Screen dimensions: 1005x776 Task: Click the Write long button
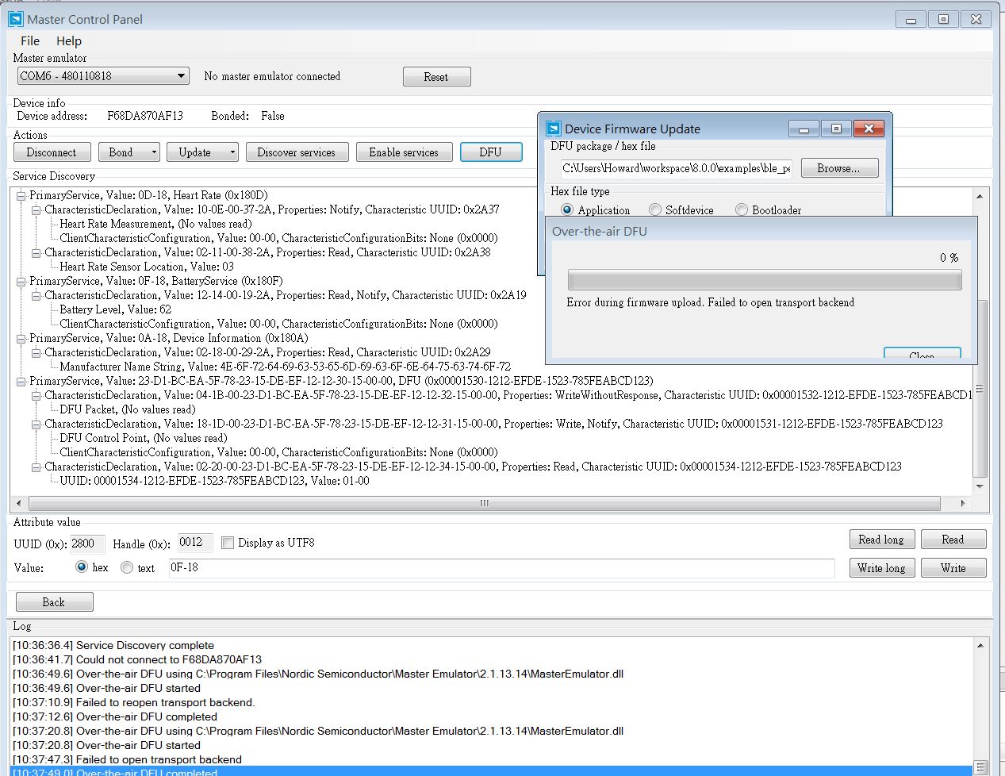click(x=881, y=568)
